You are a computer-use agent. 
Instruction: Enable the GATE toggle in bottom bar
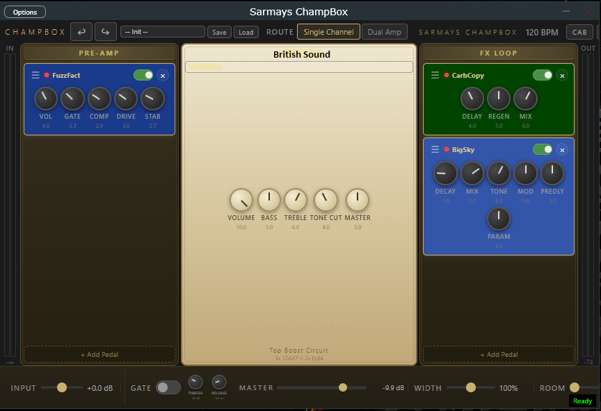(x=168, y=387)
